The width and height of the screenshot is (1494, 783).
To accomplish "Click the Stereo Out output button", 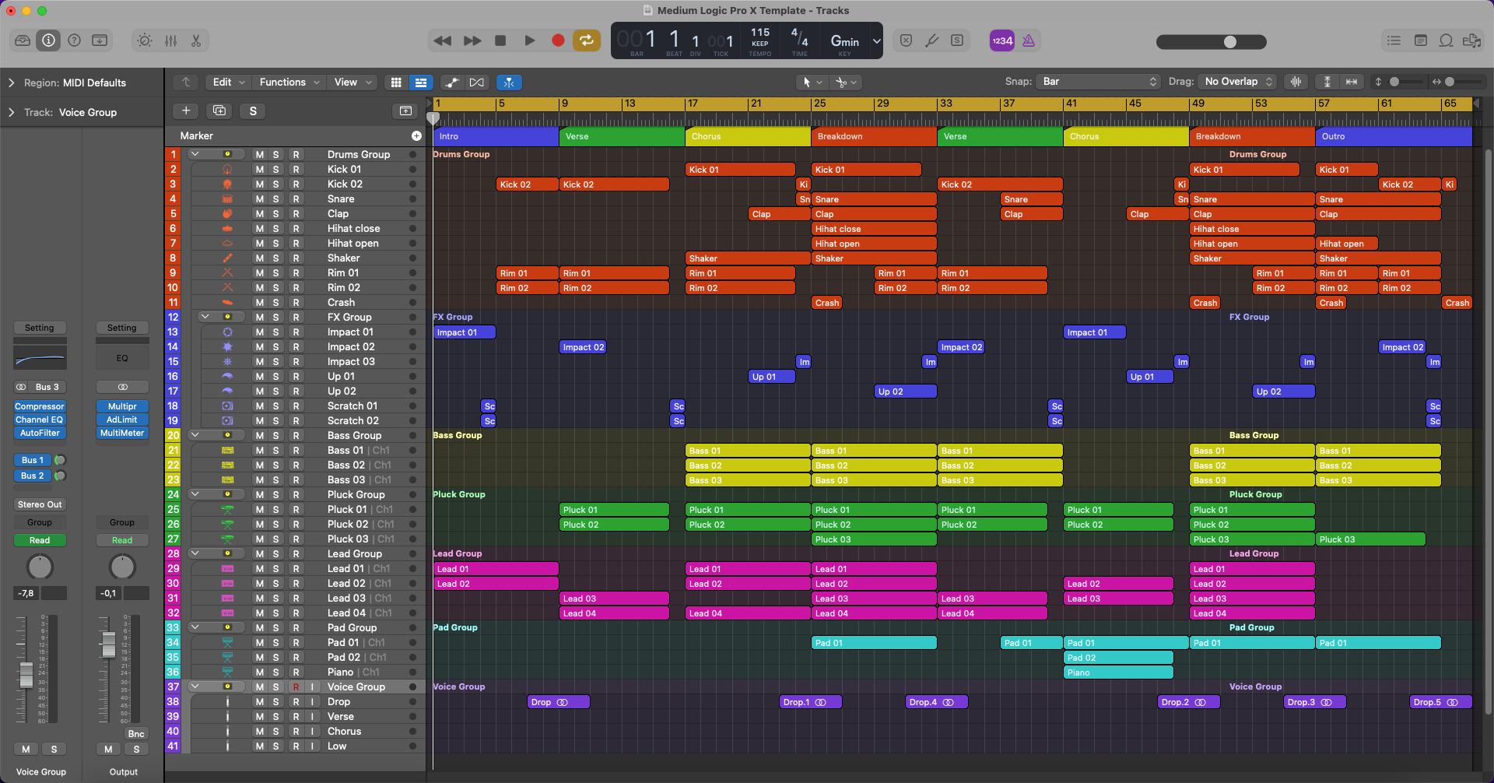I will pyautogui.click(x=40, y=504).
